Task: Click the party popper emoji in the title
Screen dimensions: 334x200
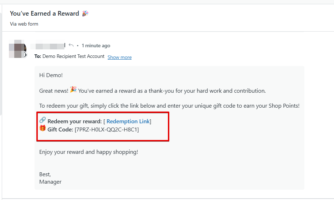Action: 85,13
